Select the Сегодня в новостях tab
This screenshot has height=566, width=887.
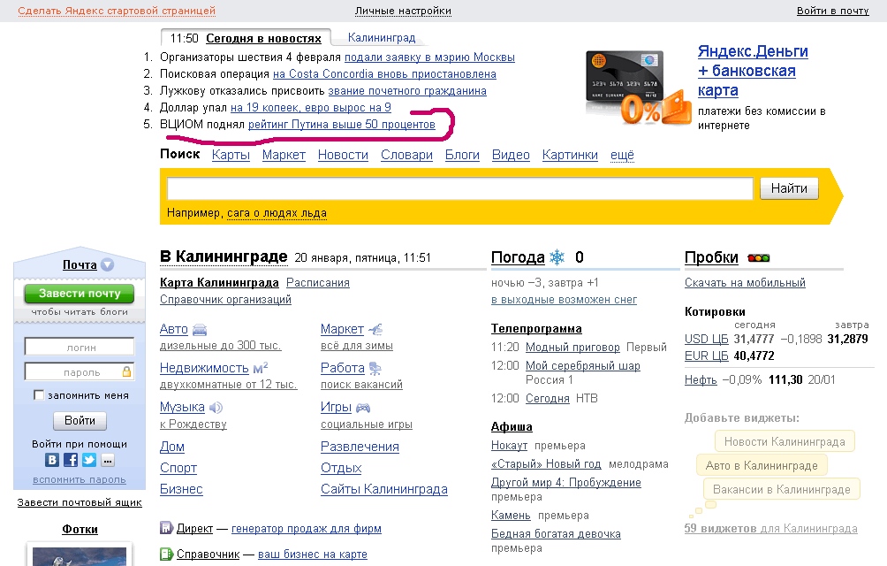pyautogui.click(x=263, y=39)
